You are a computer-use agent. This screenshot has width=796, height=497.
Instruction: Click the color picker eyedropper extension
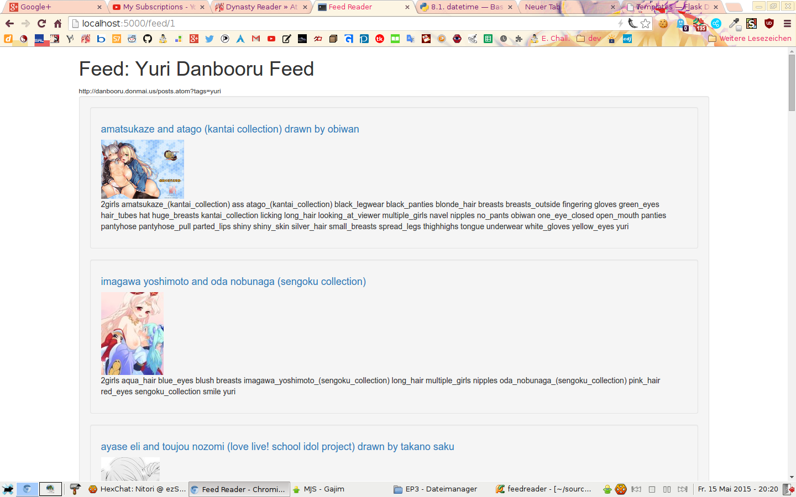coord(734,23)
